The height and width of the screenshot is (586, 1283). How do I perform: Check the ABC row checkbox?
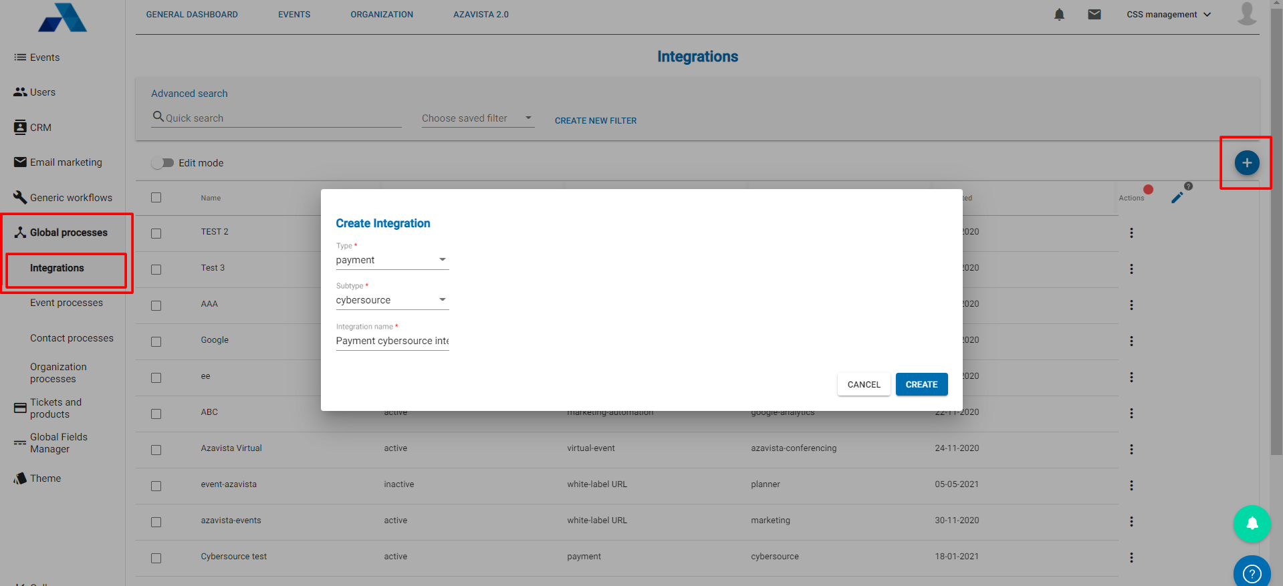(156, 414)
